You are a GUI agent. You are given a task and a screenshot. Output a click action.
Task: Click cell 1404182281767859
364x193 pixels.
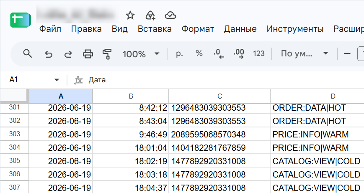click(219, 147)
